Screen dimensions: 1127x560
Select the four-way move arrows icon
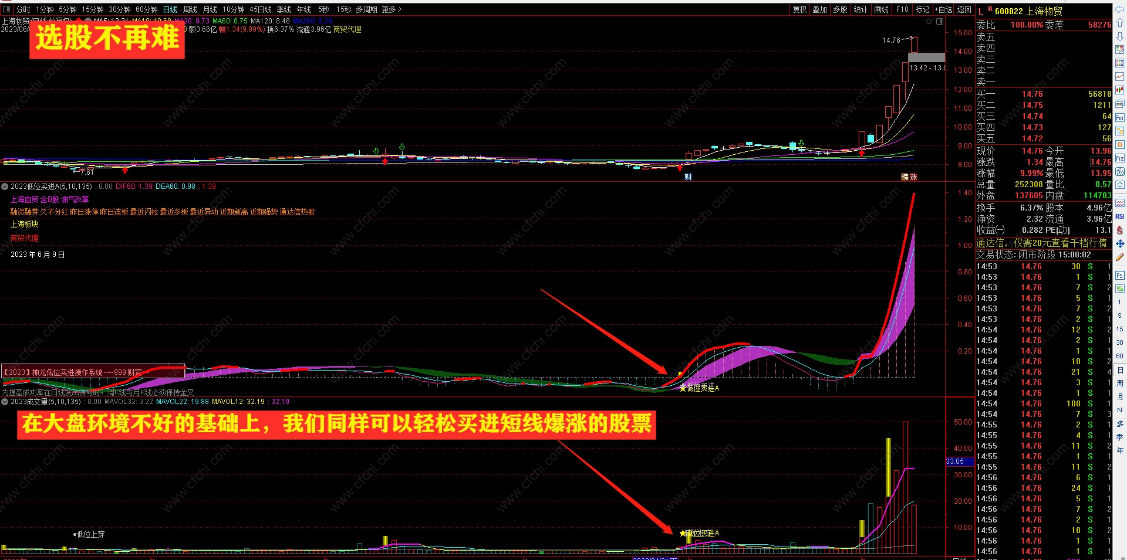click(x=1119, y=243)
